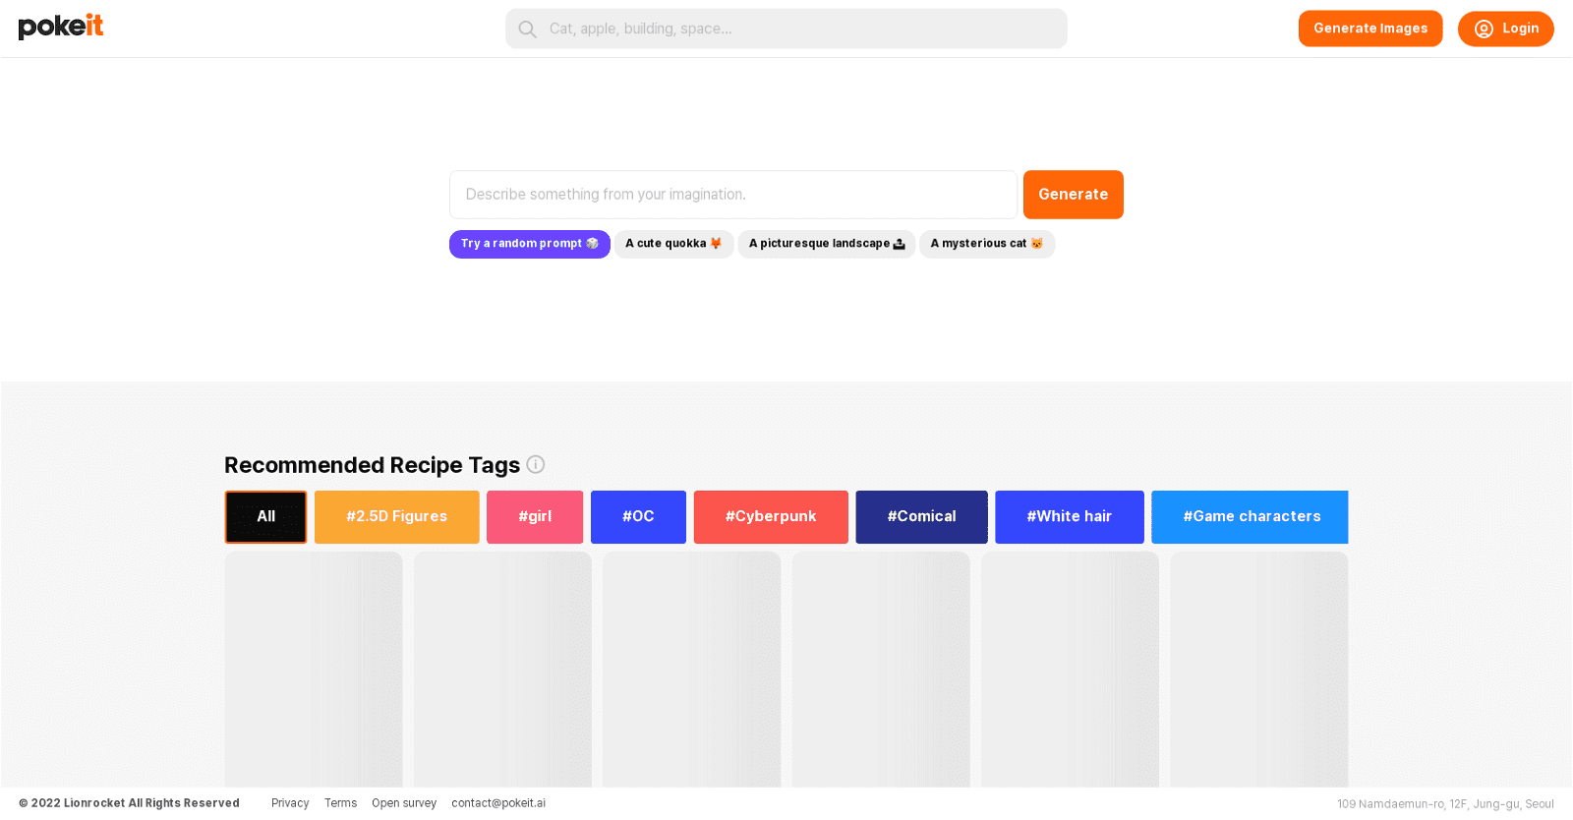Click the pokeit logo
Viewport: 1573px width, 820px height.
[x=61, y=27]
